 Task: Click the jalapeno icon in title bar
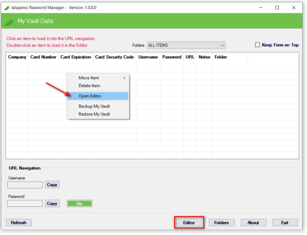[x=7, y=8]
